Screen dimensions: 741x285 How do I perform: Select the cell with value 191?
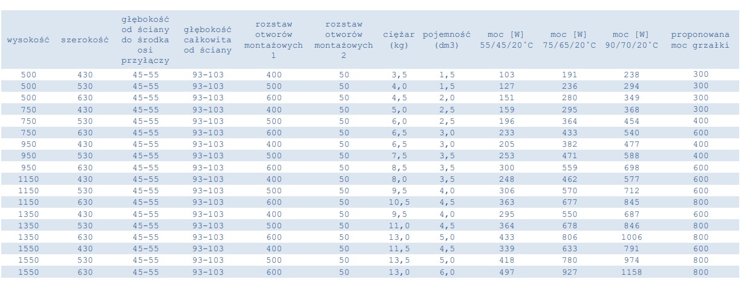(569, 75)
